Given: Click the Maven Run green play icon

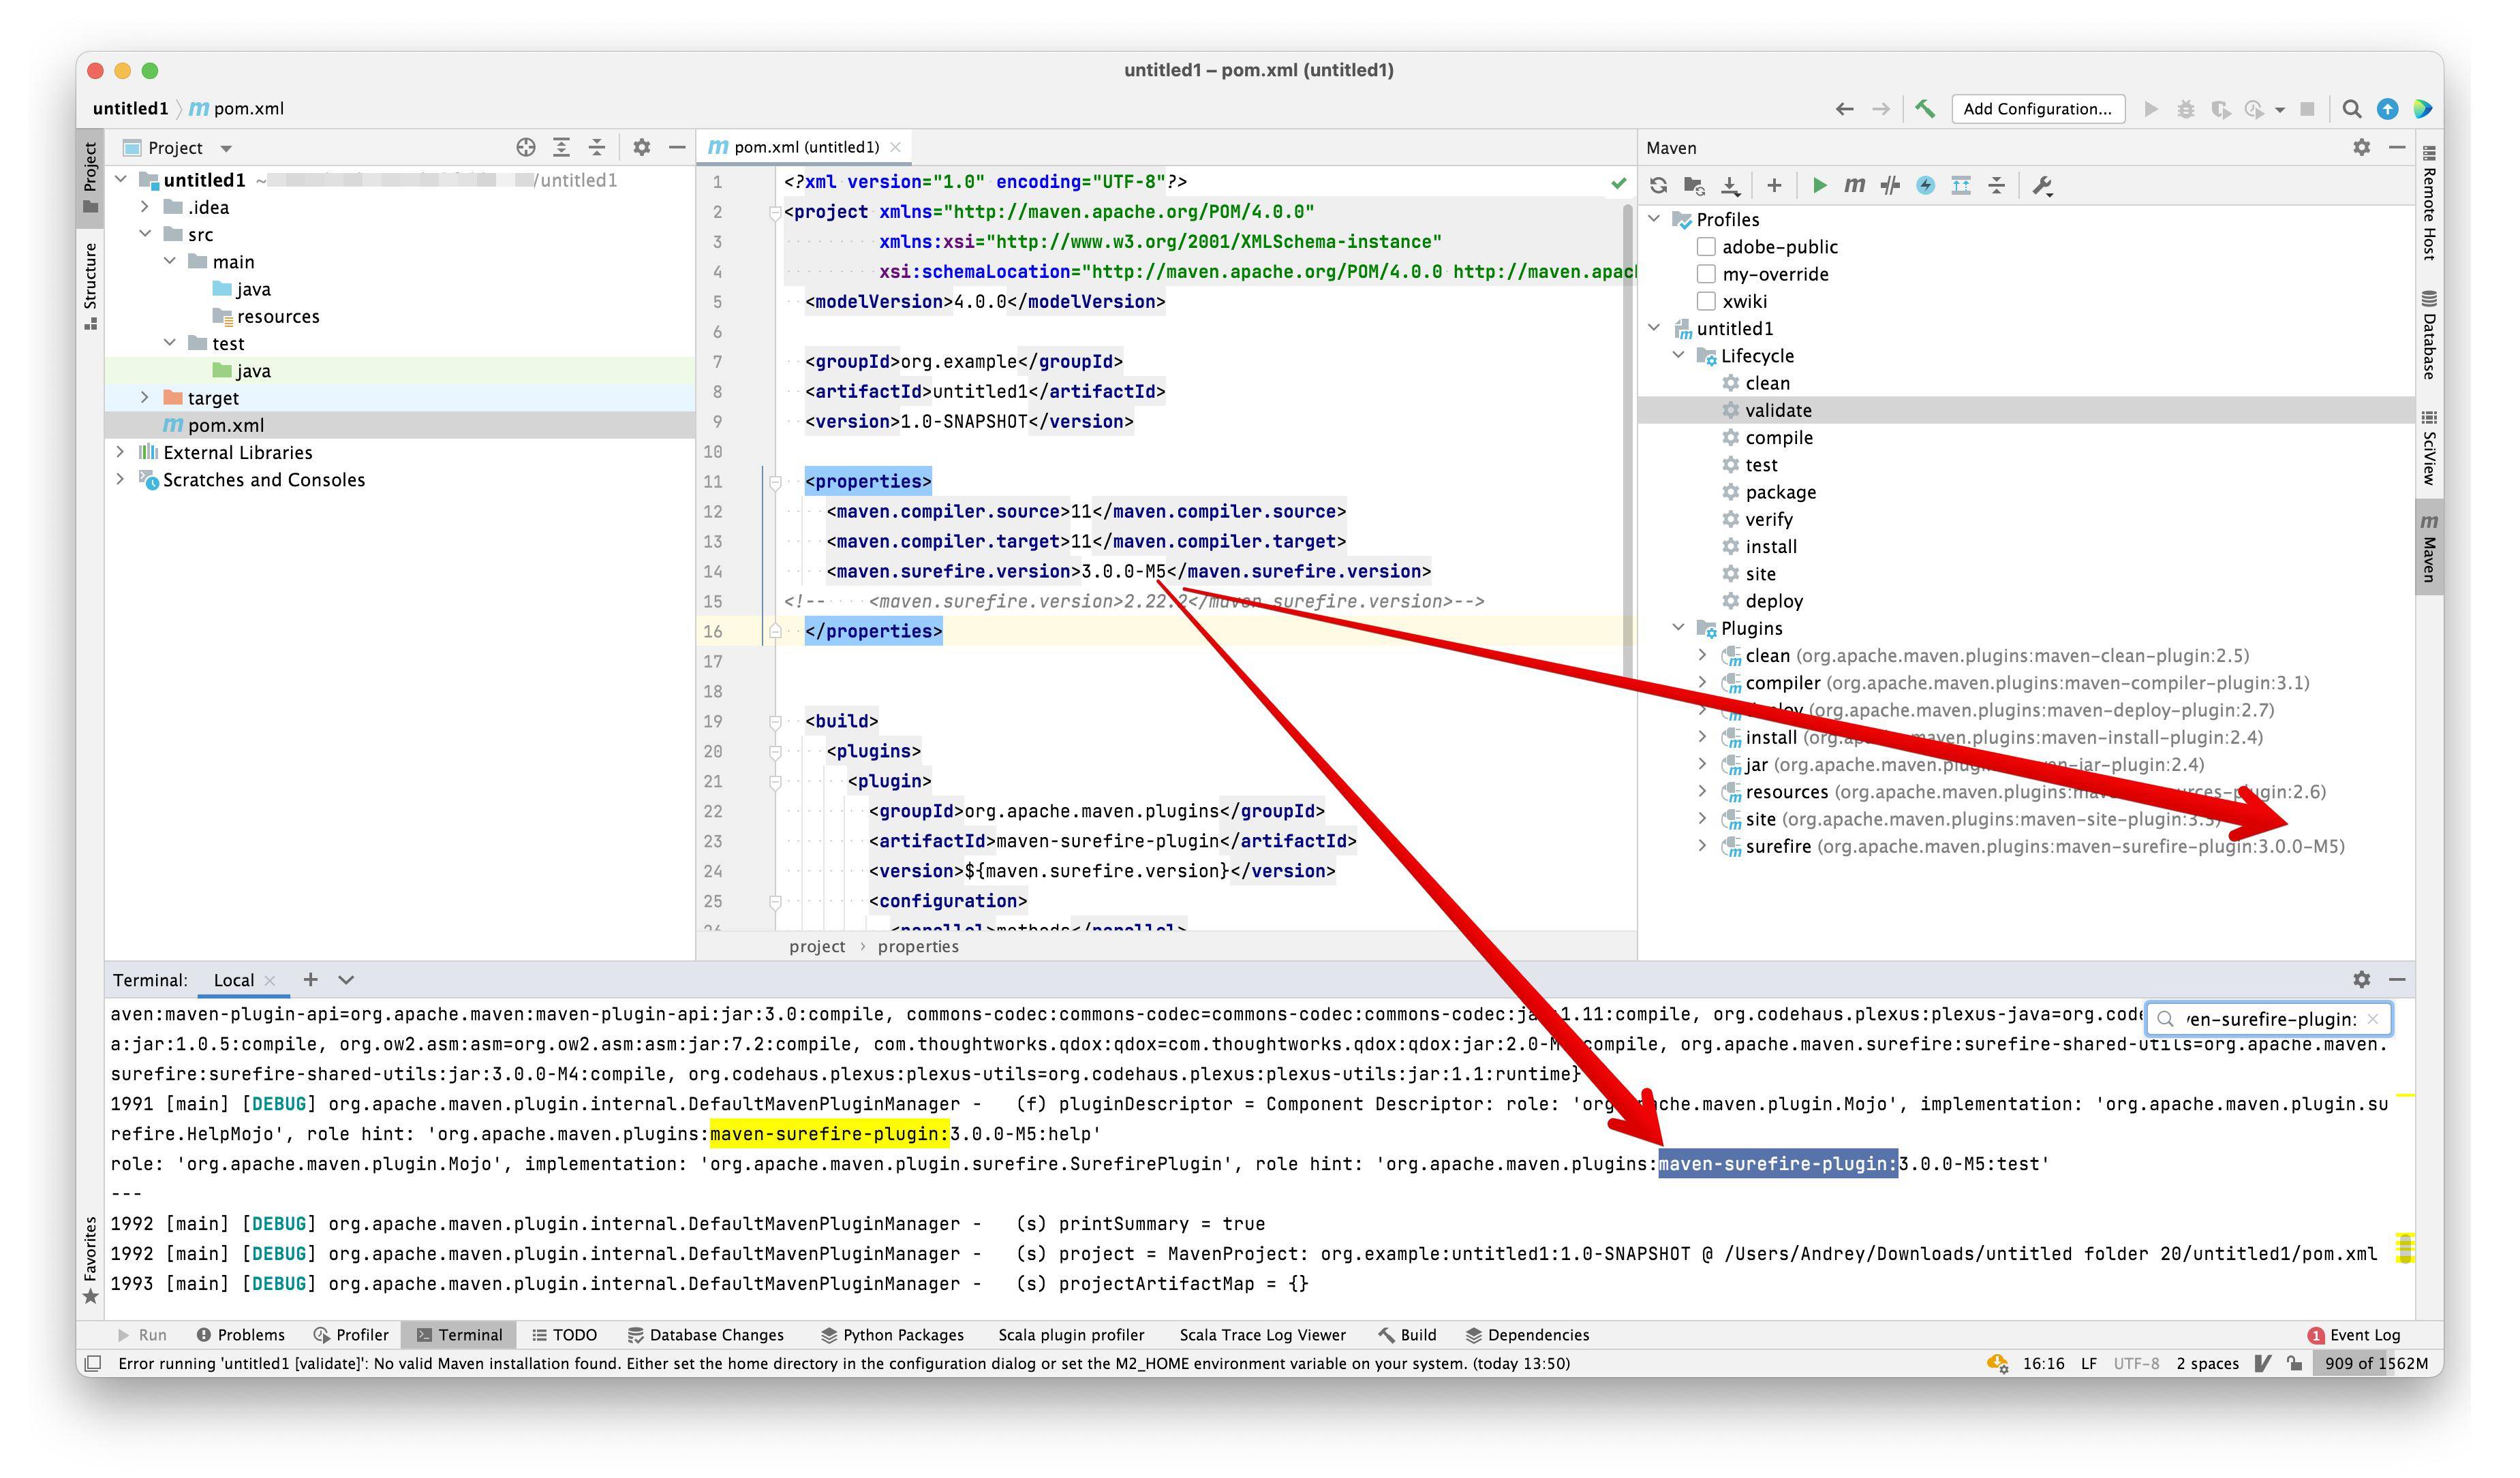Looking at the screenshot, I should [1819, 185].
